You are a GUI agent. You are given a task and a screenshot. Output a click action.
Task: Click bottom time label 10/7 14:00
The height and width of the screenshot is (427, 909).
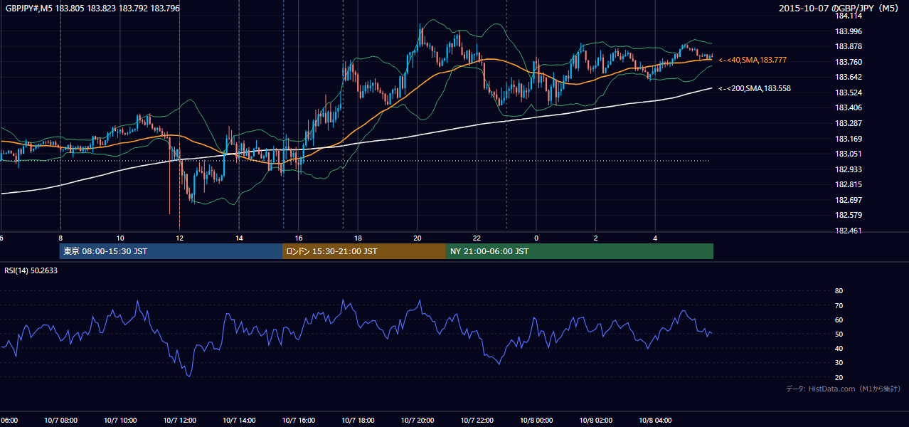(239, 421)
